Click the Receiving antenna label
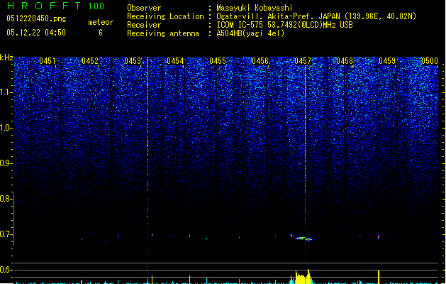 click(163, 33)
